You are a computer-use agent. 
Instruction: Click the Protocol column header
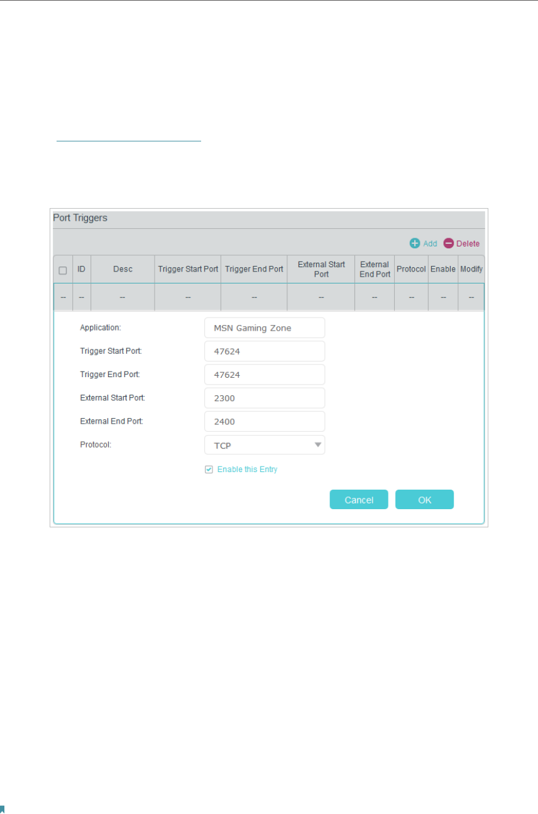tap(411, 269)
